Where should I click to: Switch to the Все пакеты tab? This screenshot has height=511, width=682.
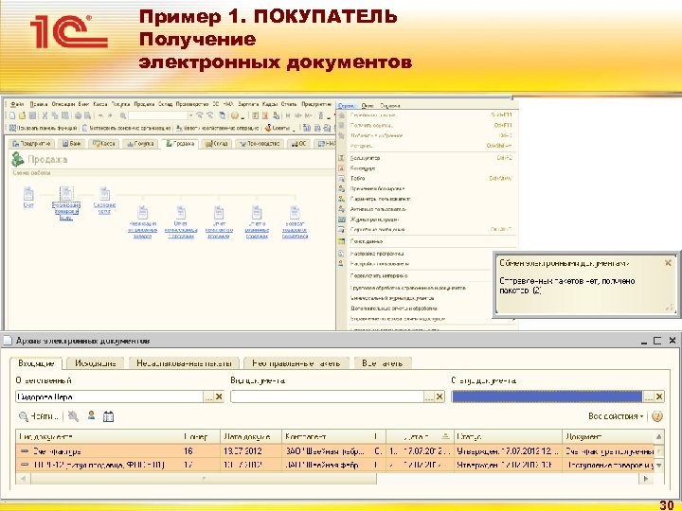383,363
